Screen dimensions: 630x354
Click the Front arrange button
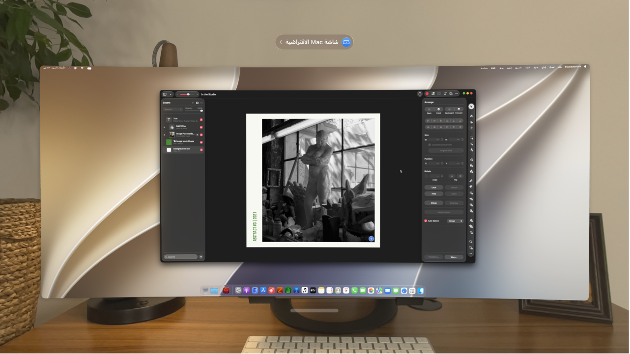(x=438, y=109)
